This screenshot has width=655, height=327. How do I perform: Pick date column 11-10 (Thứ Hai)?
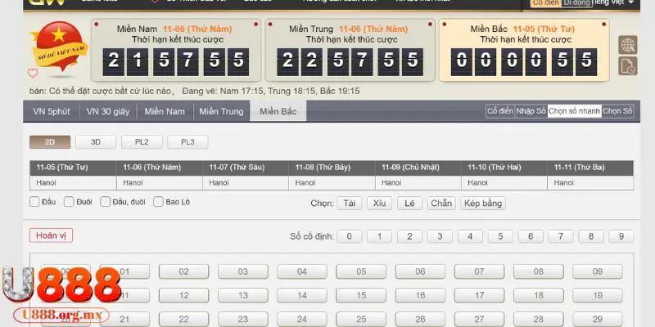click(x=504, y=168)
